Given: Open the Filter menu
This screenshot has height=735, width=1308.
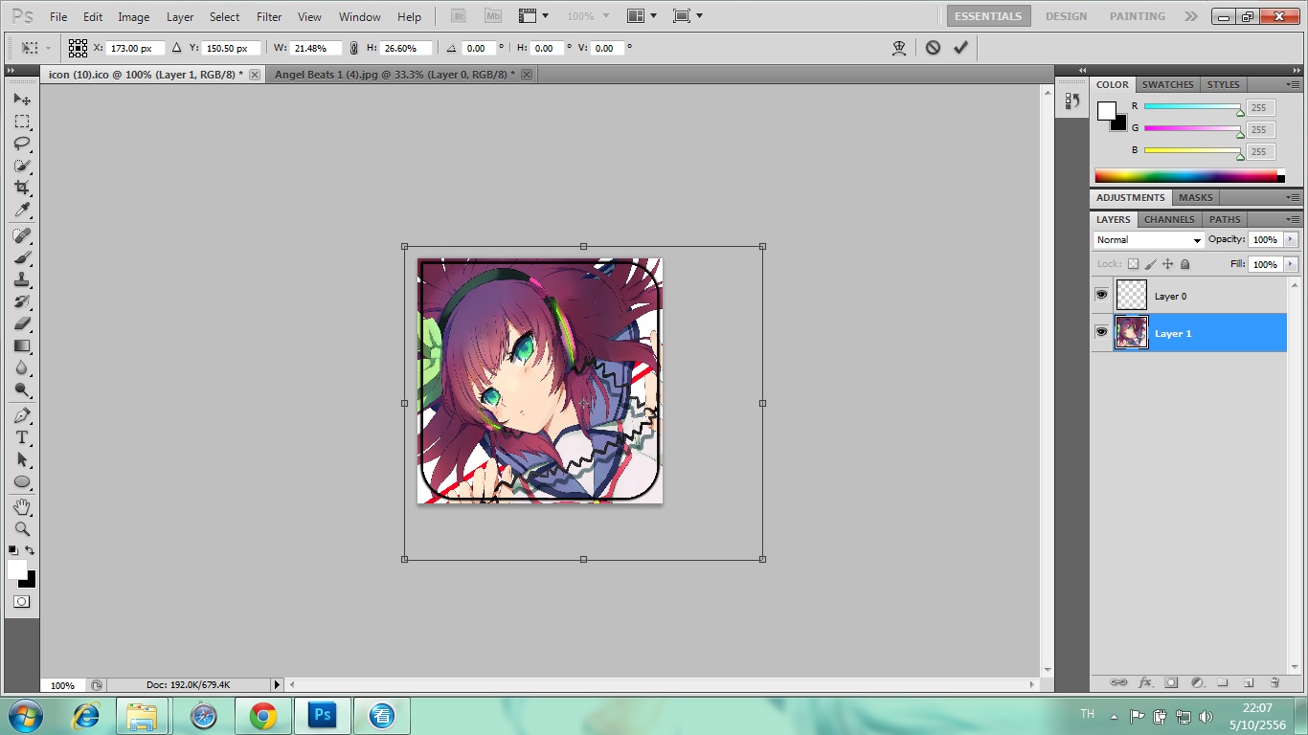Looking at the screenshot, I should point(269,17).
